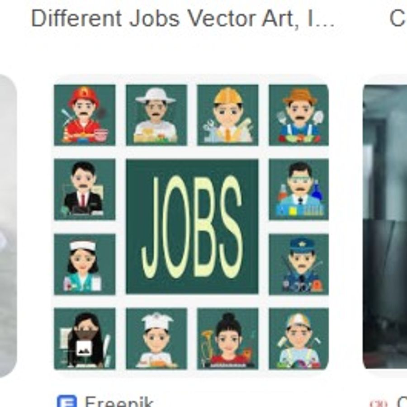
Task: Select the police officer avatar in blue
Action: (299, 264)
